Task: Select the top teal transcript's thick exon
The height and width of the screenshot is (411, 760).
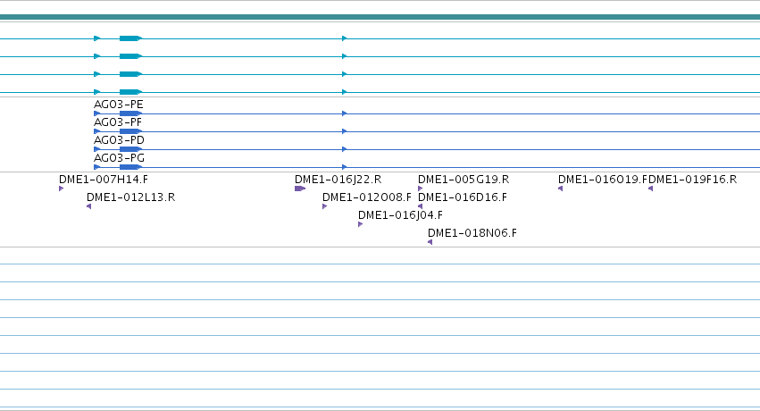Action: [130, 38]
